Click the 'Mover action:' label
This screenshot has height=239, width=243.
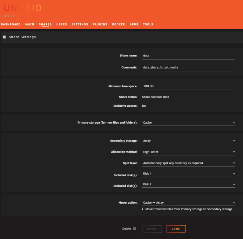point(128,203)
